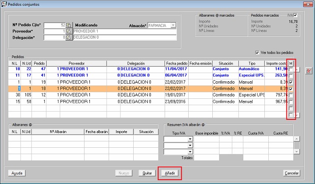Click Delegación code input field
The height and width of the screenshot is (184, 315).
tap(55, 37)
